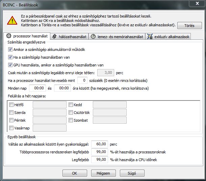Click the processor usage percent field showing 0
This screenshot has height=181, width=206.
(82, 81)
